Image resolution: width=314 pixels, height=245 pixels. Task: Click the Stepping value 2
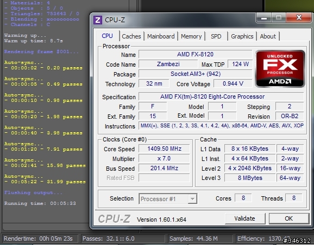coord(290,106)
